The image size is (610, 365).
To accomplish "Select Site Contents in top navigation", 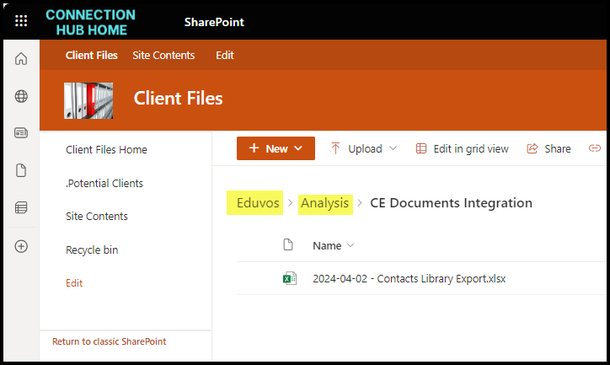I will click(163, 56).
